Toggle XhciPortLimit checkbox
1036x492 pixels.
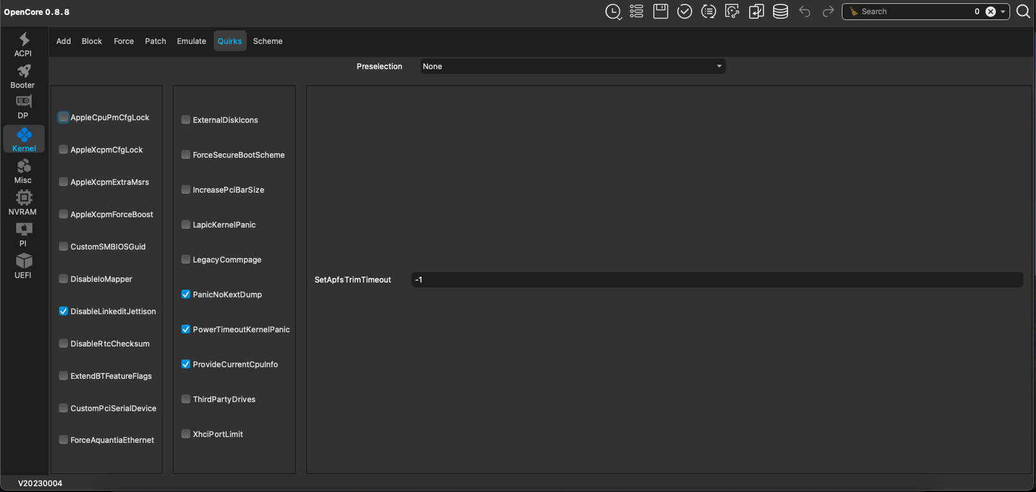[x=186, y=434]
